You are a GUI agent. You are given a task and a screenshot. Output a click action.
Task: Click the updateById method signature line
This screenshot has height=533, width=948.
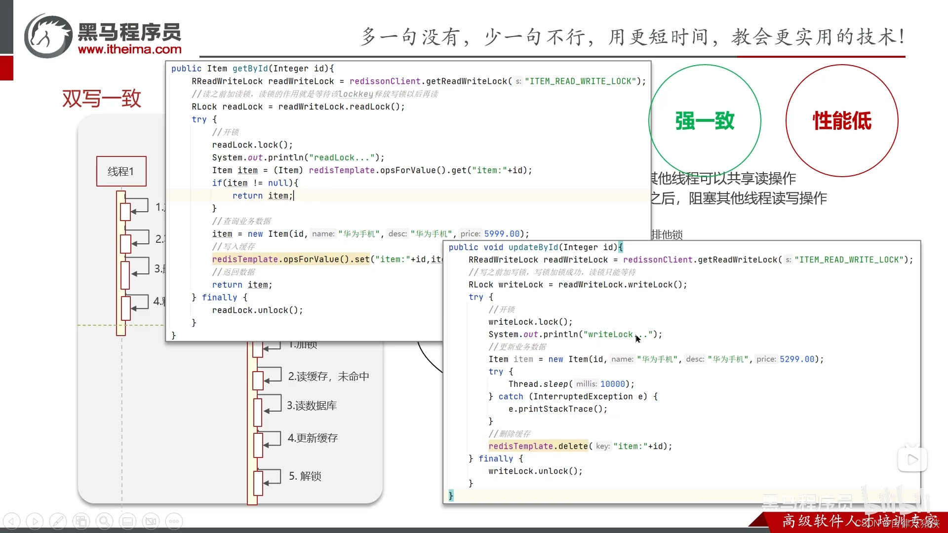point(536,247)
